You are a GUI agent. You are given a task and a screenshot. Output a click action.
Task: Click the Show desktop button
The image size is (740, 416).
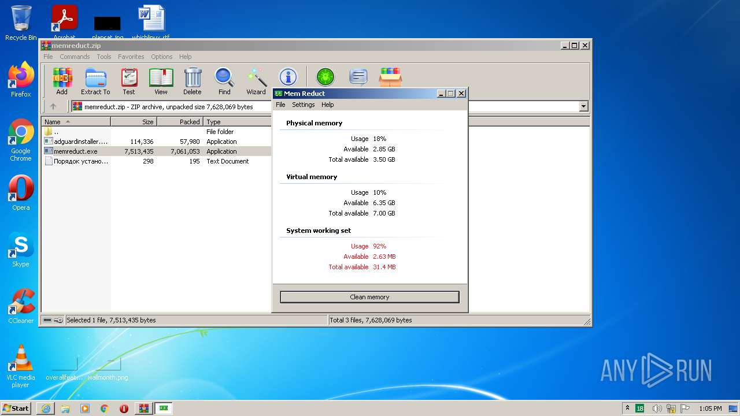click(x=734, y=408)
